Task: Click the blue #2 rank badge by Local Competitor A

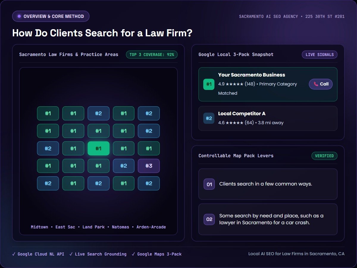Action: click(209, 118)
